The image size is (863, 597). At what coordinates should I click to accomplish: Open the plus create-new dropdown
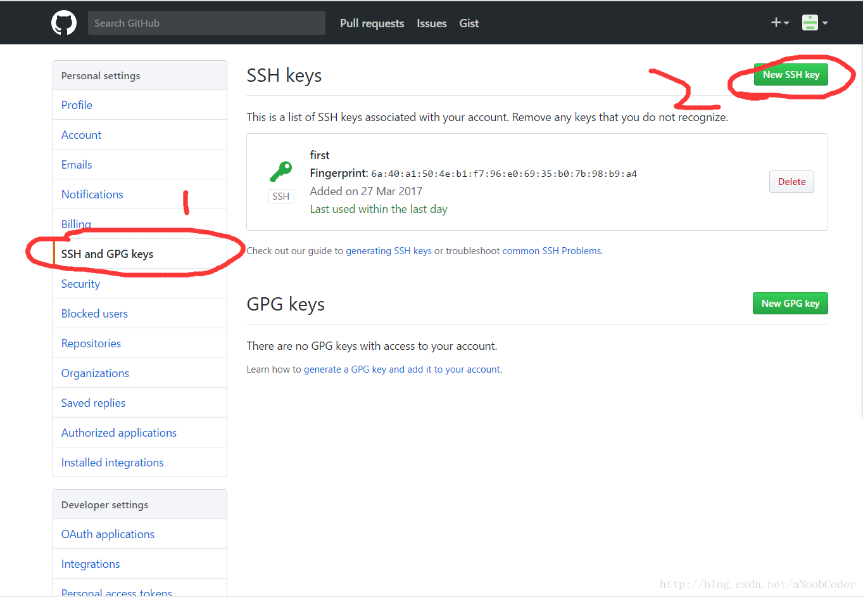click(x=780, y=23)
